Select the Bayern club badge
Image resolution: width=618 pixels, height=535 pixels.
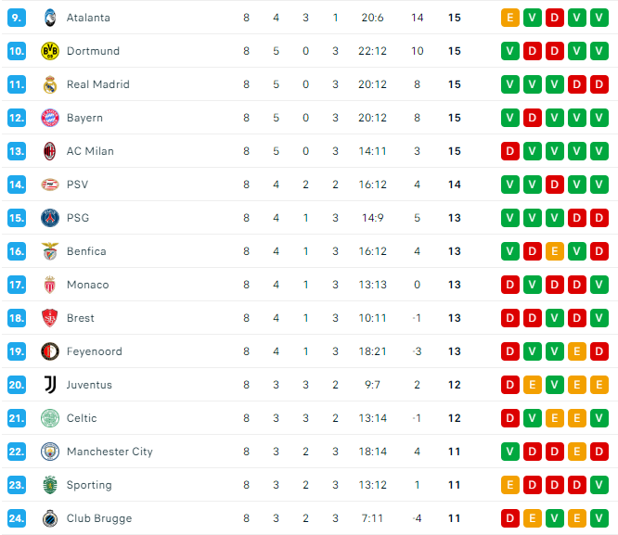point(50,118)
